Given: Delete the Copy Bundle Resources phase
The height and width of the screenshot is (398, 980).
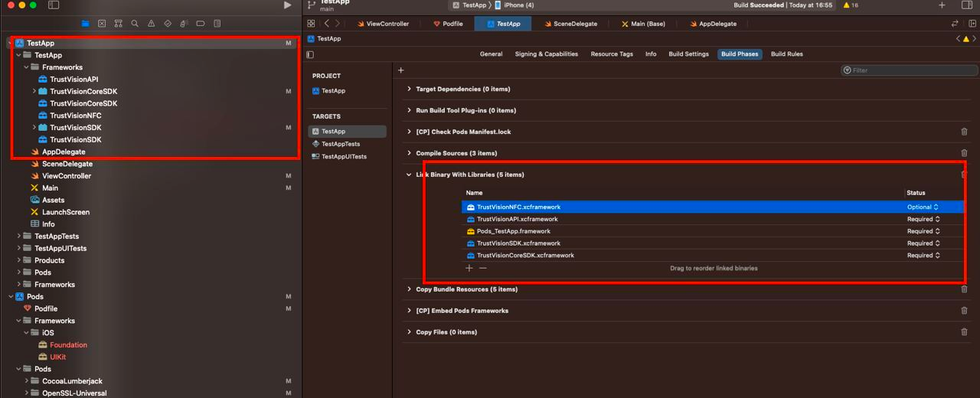Looking at the screenshot, I should pyautogui.click(x=964, y=289).
